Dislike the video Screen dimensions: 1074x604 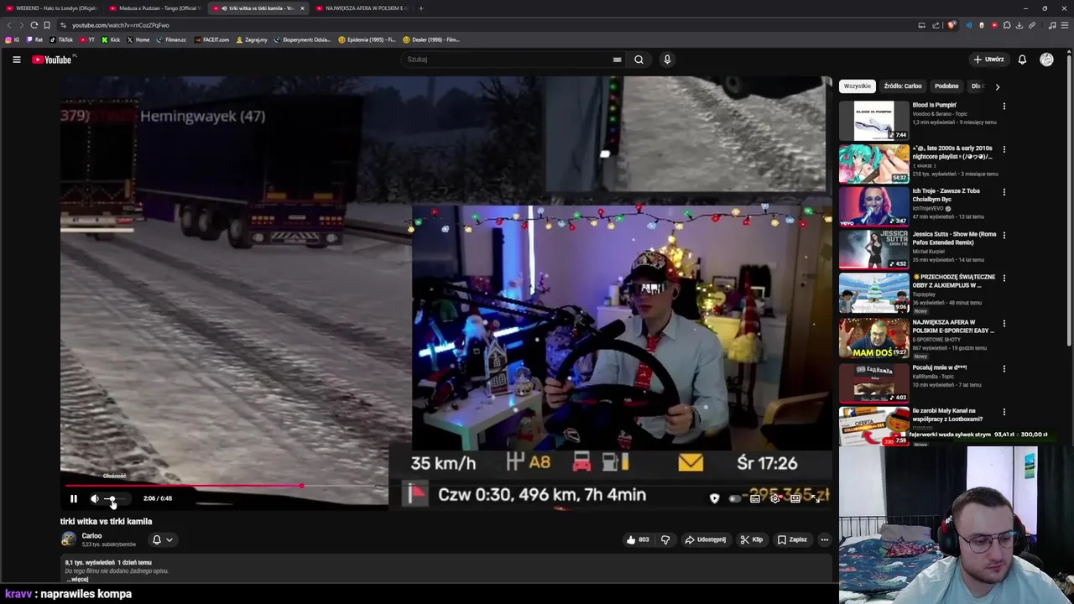(x=665, y=539)
